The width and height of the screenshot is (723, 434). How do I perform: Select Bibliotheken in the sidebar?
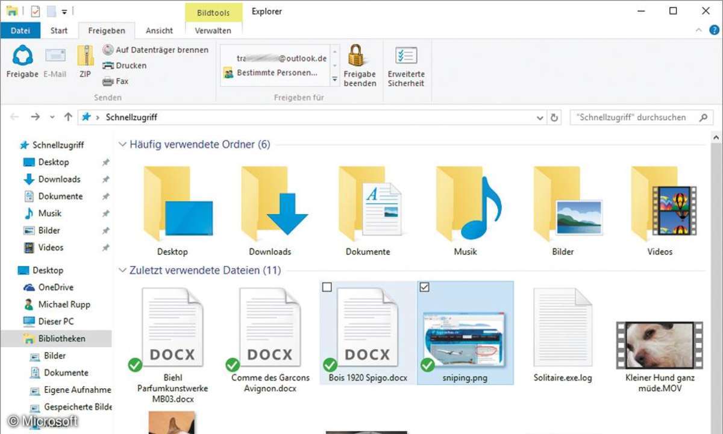point(56,339)
